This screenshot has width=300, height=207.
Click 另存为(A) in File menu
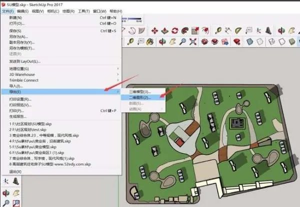point(19,36)
